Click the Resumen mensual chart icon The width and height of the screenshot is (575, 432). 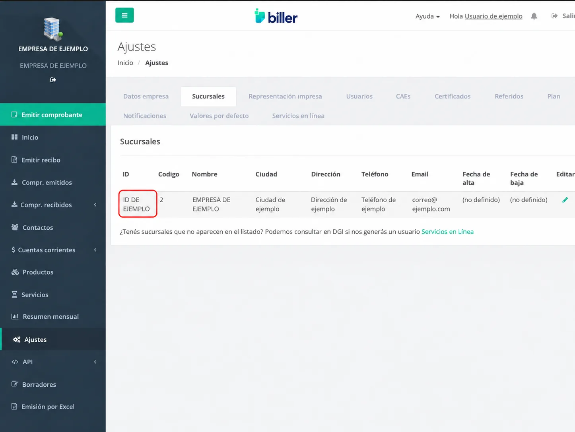click(x=15, y=317)
